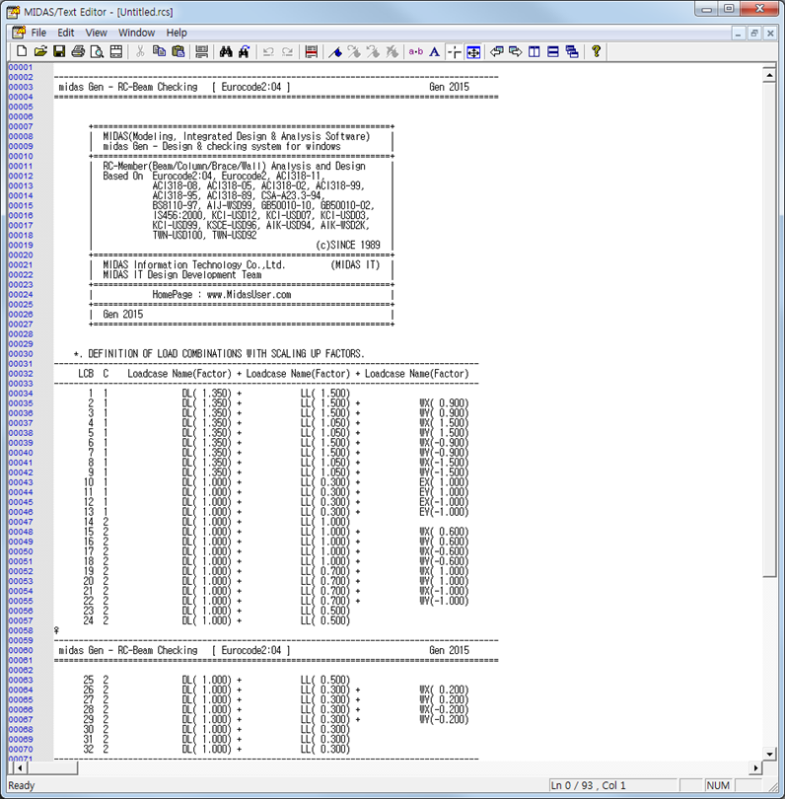Screen dimensions: 785x799
Task: Open Help with the question mark icon
Action: point(596,51)
